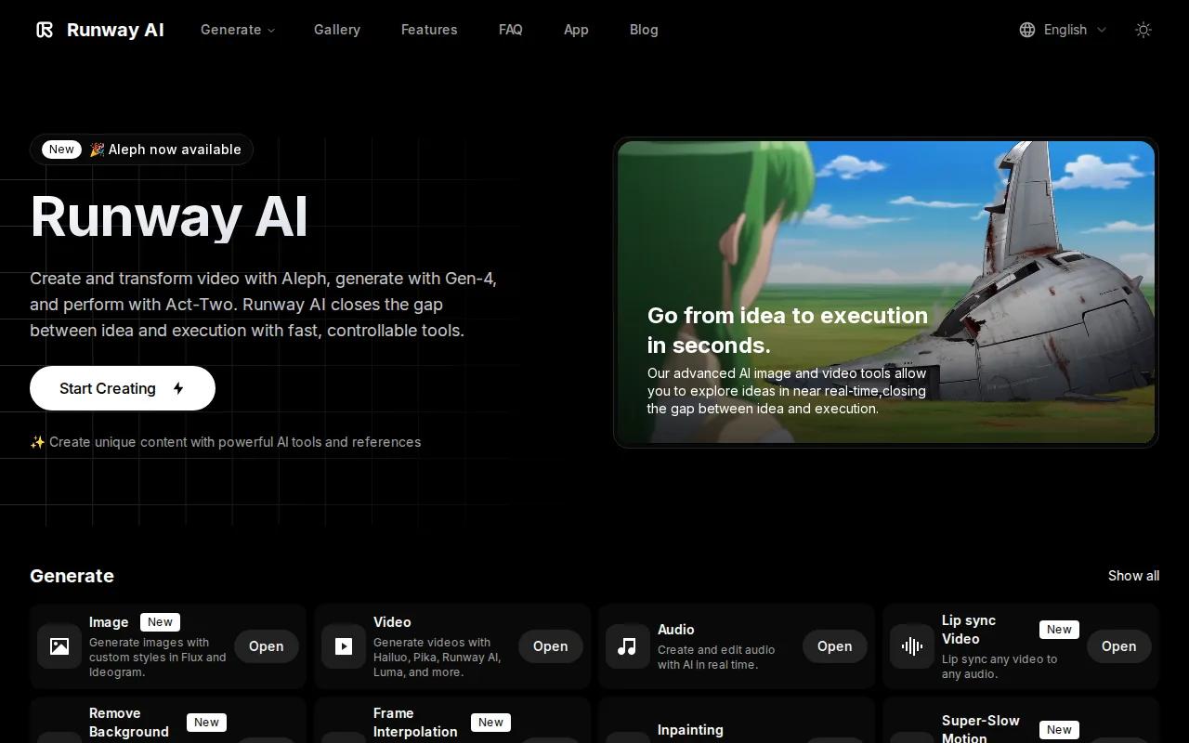Click the Audio music note icon
Screen dimensions: 1189x743
click(628, 646)
